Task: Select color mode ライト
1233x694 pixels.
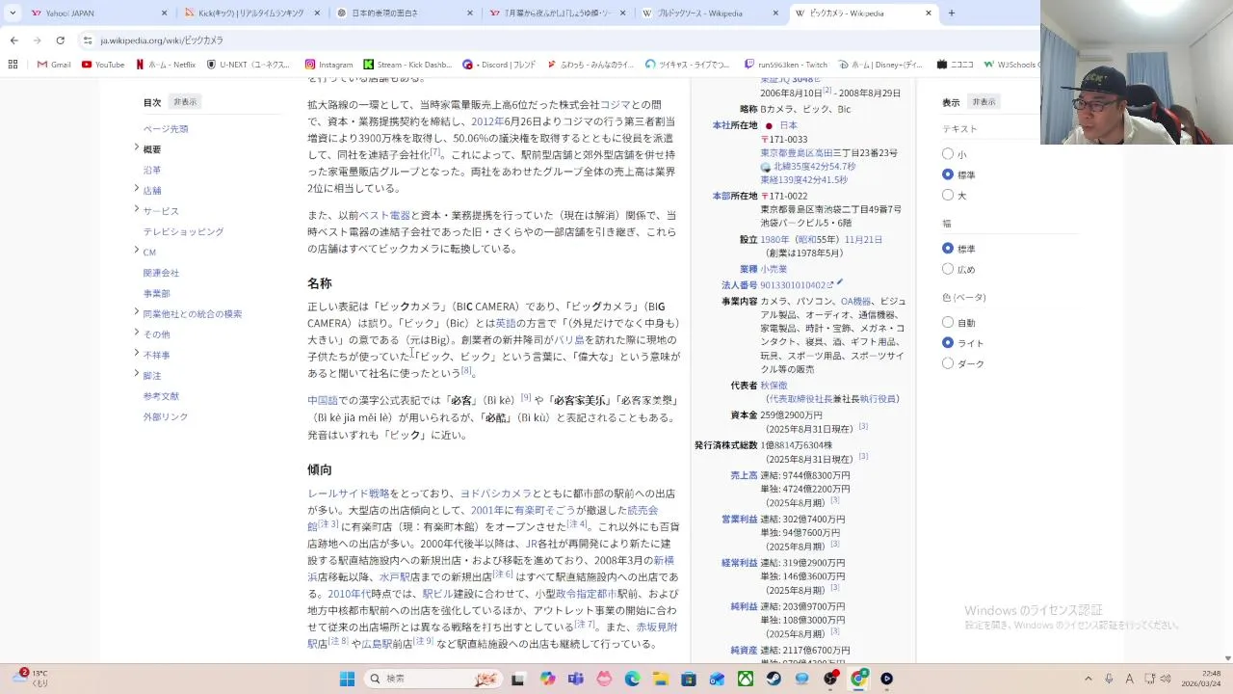Action: 948,343
